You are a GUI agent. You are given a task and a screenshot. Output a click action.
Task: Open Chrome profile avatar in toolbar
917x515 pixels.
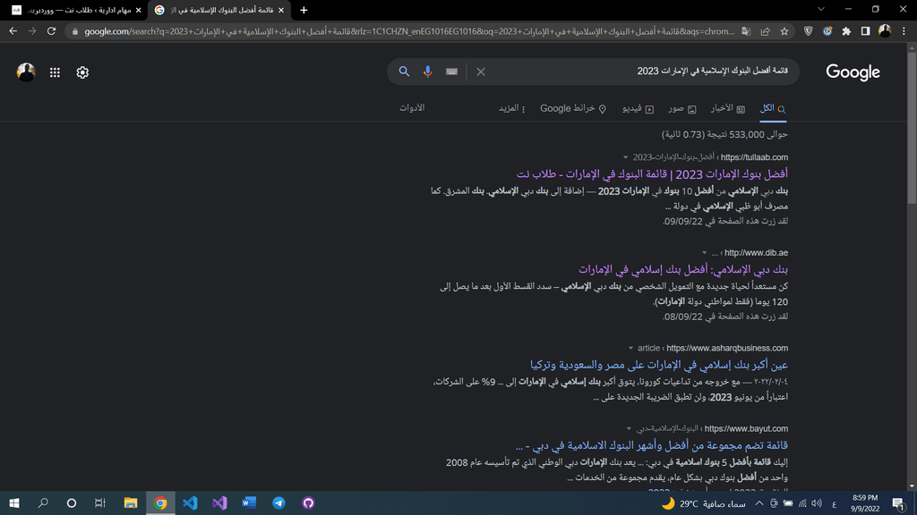(885, 31)
